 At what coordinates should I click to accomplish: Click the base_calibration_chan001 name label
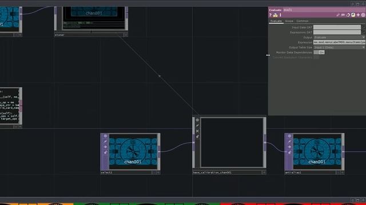pyautogui.click(x=212, y=173)
